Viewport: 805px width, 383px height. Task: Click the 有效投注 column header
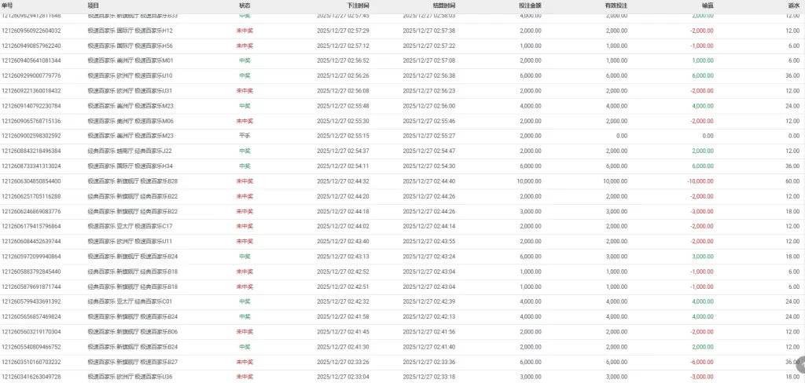point(616,5)
